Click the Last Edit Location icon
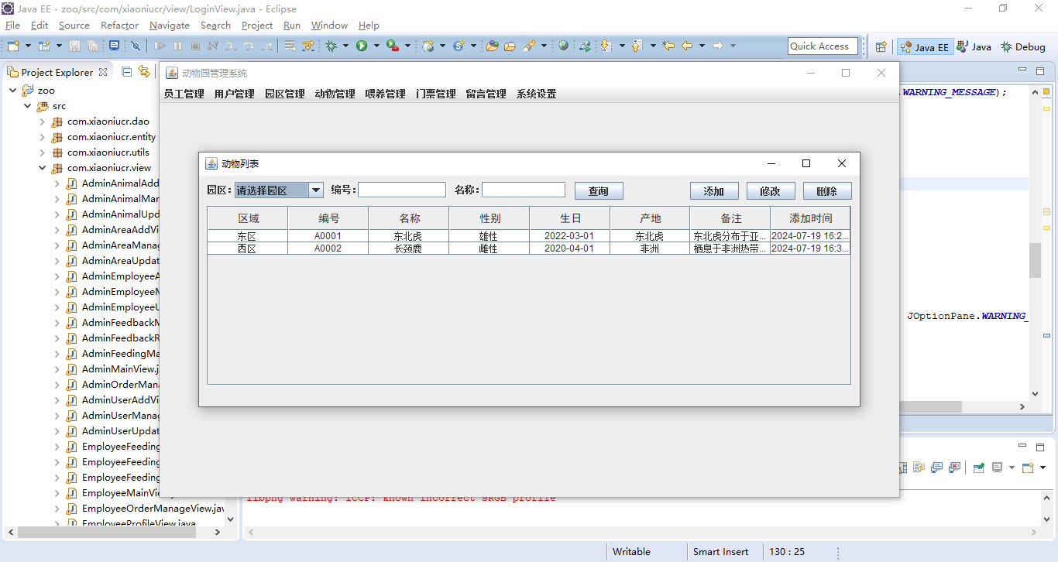 pyautogui.click(x=668, y=46)
